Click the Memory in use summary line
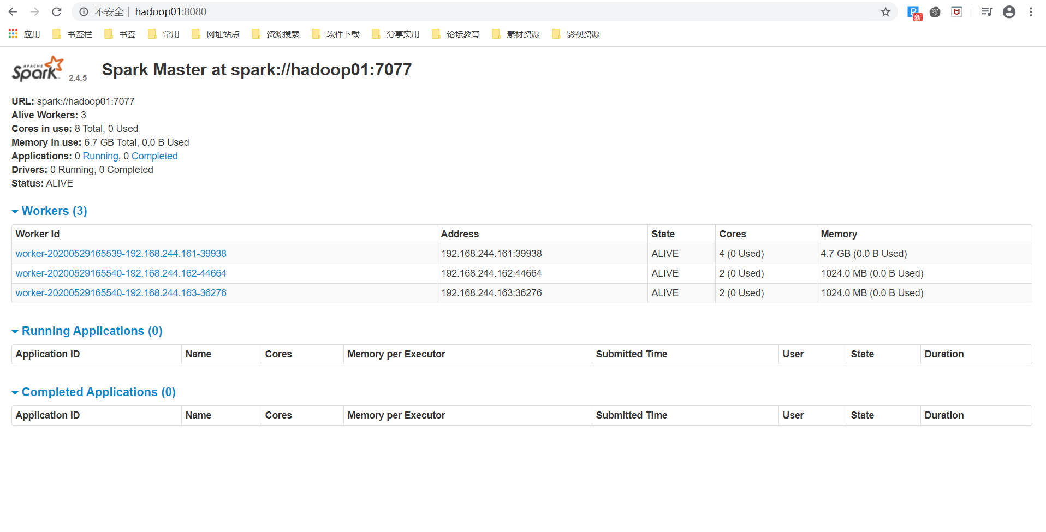Screen dimensions: 1046x532 pos(100,142)
